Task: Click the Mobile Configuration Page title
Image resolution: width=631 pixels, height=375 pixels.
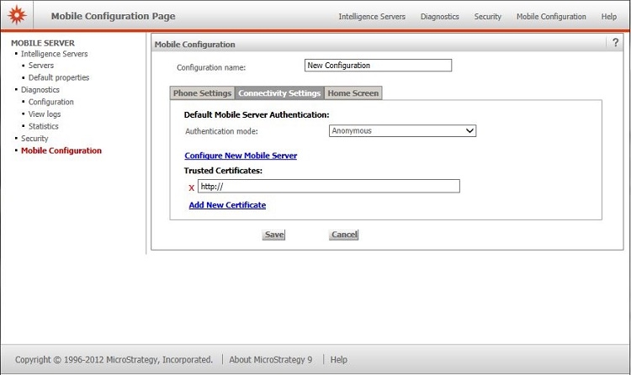Action: pos(113,16)
